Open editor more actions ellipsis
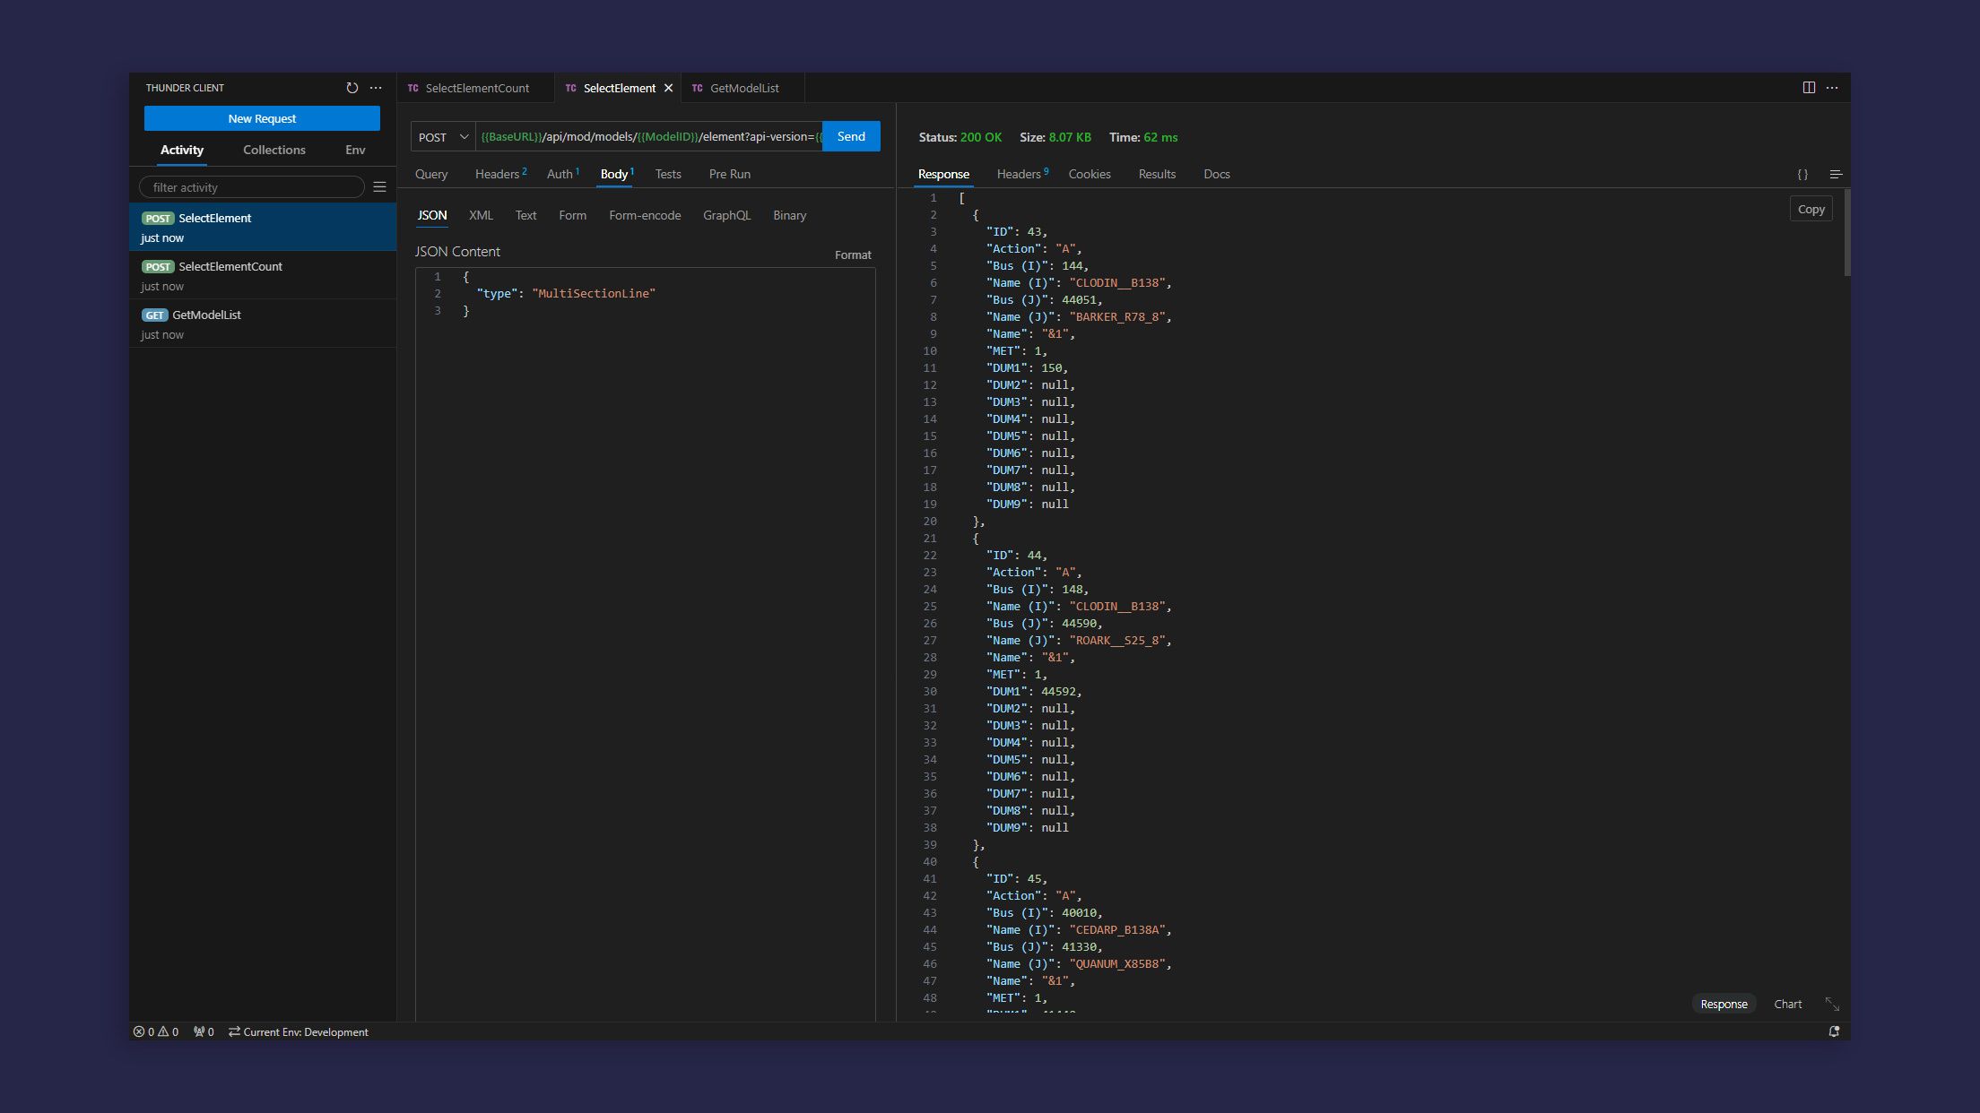The height and width of the screenshot is (1113, 1980). pos(1832,88)
